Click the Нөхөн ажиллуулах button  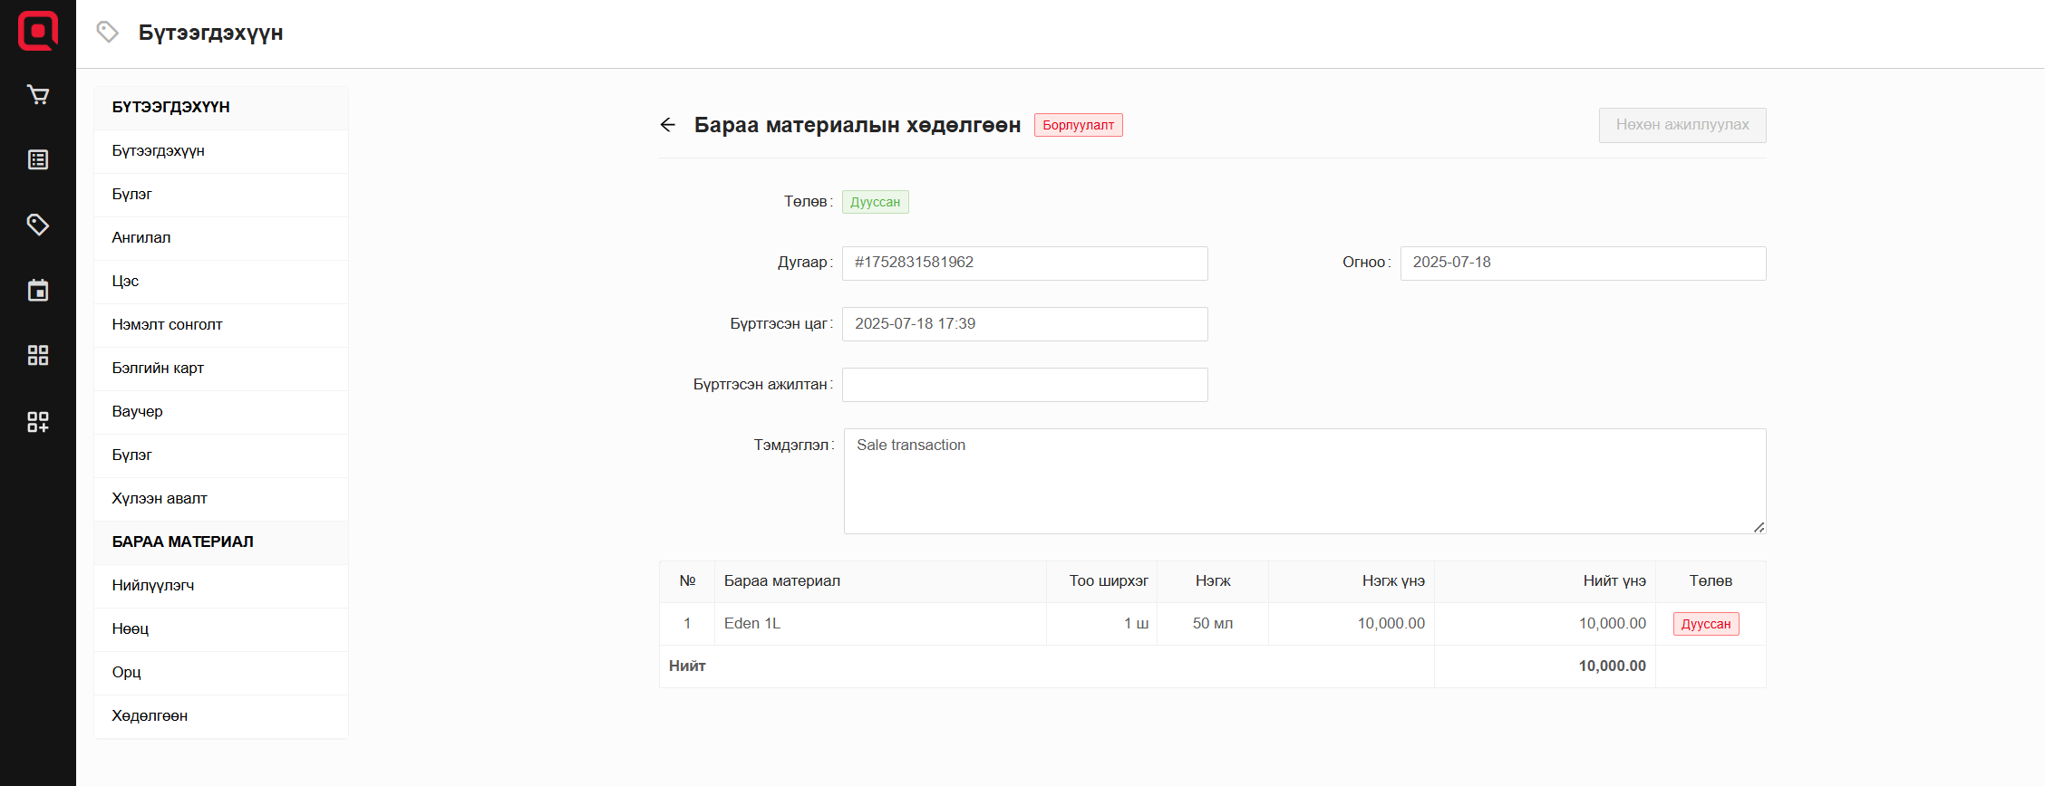tap(1682, 125)
